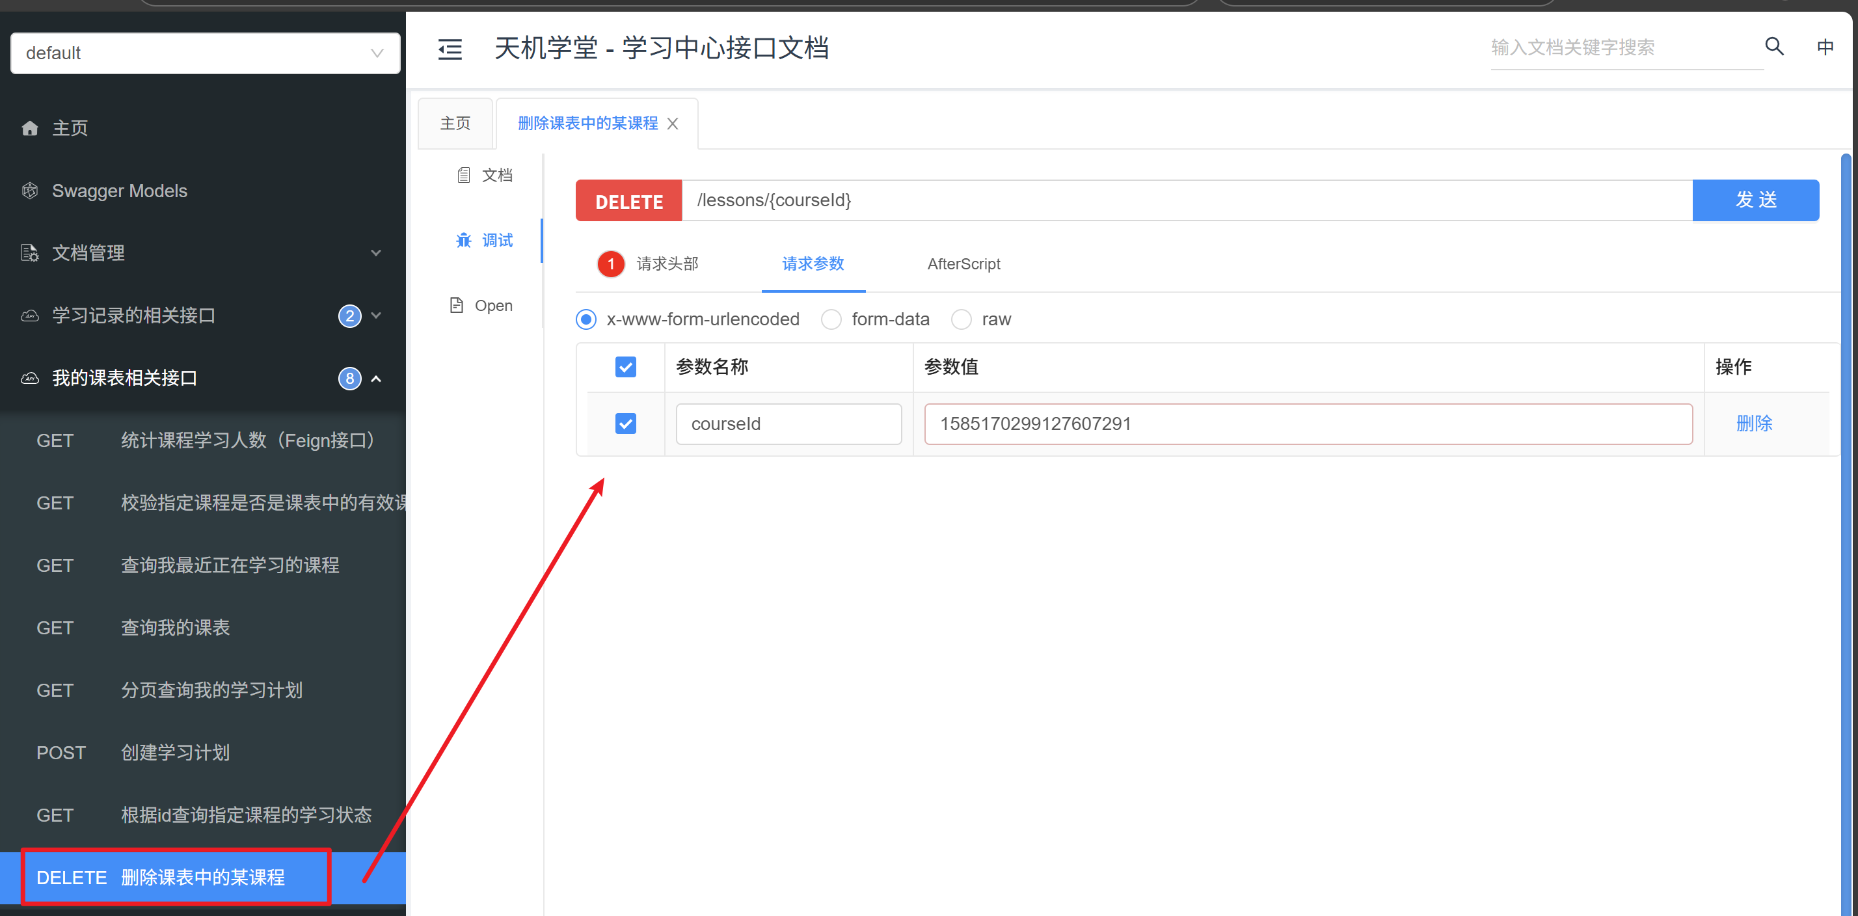Click the 删除 link in the parameter row
Image resolution: width=1858 pixels, height=916 pixels.
point(1753,424)
